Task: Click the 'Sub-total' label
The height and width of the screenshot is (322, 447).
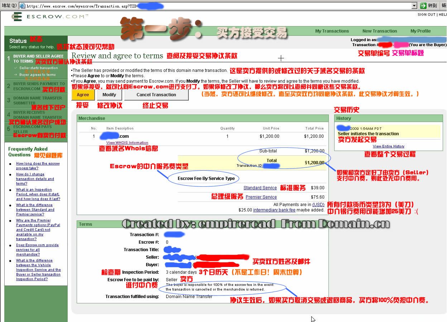Action: [x=268, y=151]
